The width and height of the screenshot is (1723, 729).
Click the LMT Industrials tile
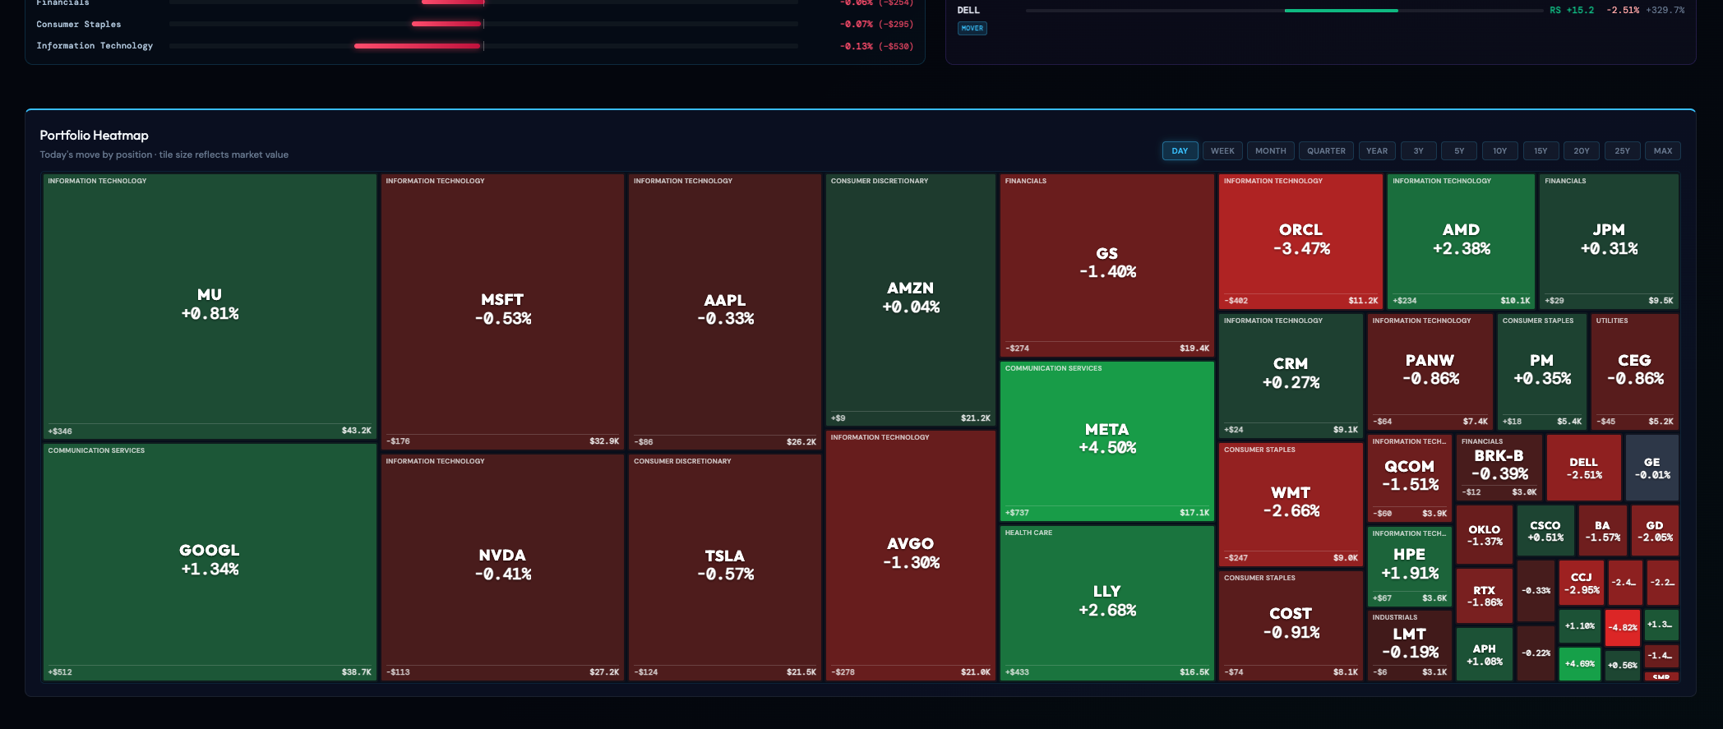(x=1409, y=644)
